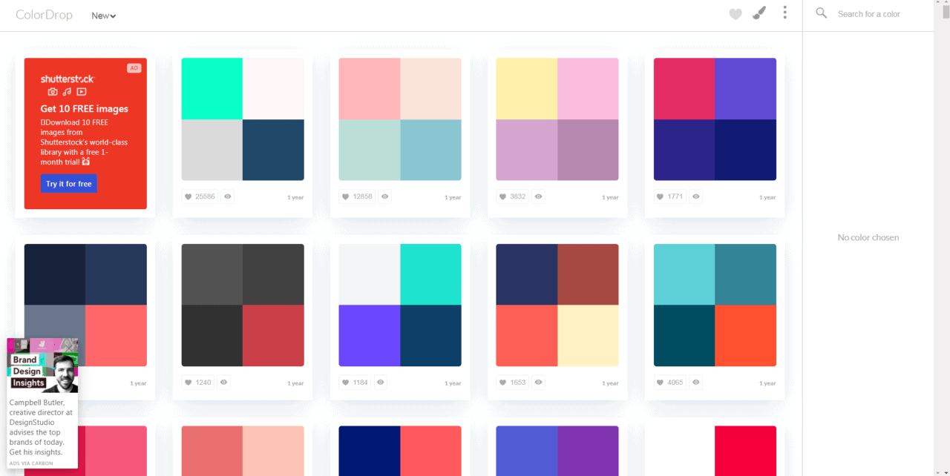The width and height of the screenshot is (950, 476).
Task: Like the palette with 1240 likes
Action: tap(197, 383)
